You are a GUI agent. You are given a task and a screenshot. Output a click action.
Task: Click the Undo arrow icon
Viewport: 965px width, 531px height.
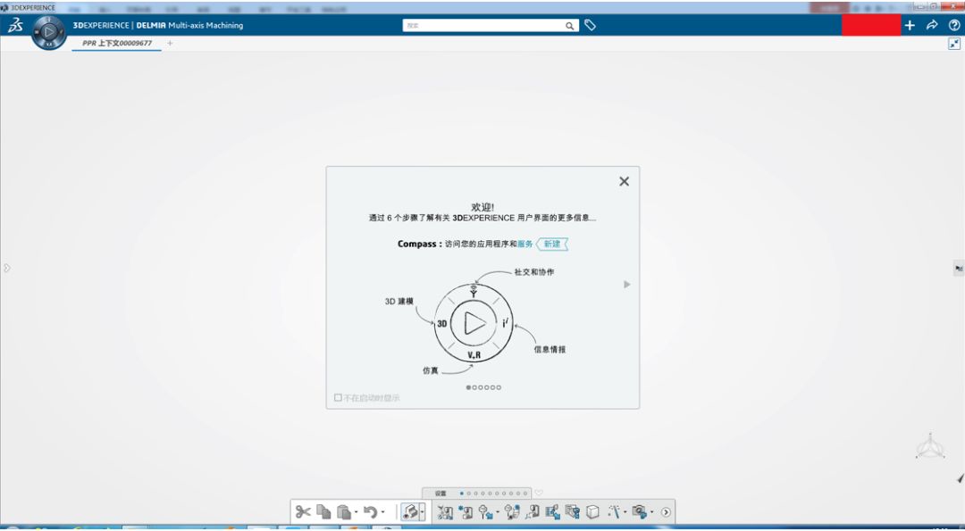371,511
